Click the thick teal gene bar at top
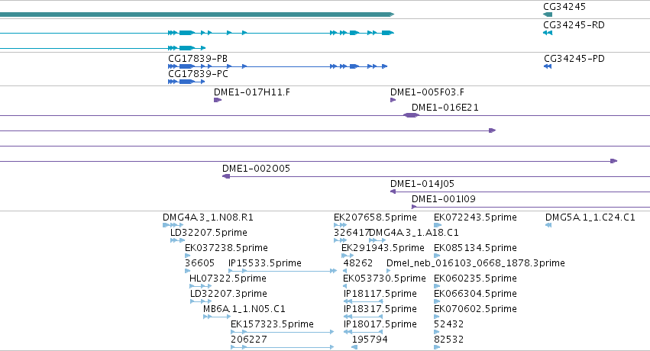This screenshot has height=351, width=650. (197, 14)
